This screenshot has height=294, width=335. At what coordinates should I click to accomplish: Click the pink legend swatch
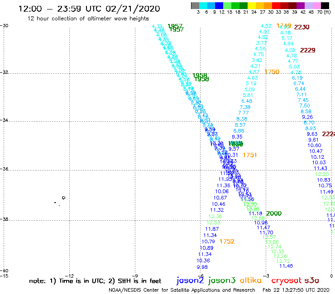click(317, 6)
